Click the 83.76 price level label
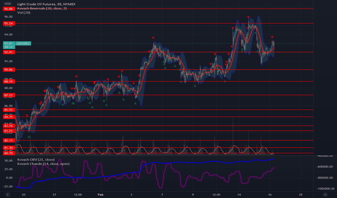 point(9,126)
